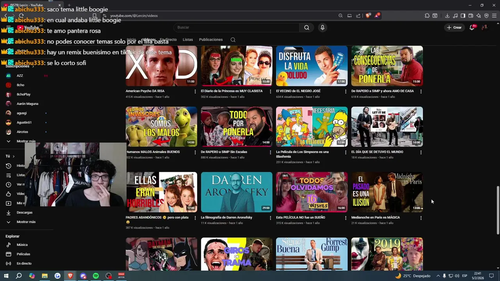Click the Brave Shields lion icon

368,16
